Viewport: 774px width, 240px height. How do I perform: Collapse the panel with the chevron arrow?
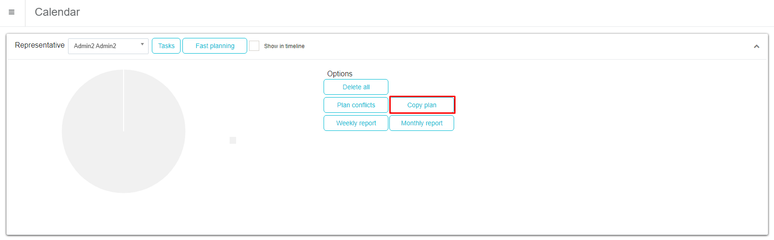pos(756,46)
